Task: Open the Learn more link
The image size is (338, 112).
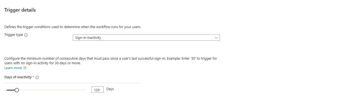Action: (13, 68)
